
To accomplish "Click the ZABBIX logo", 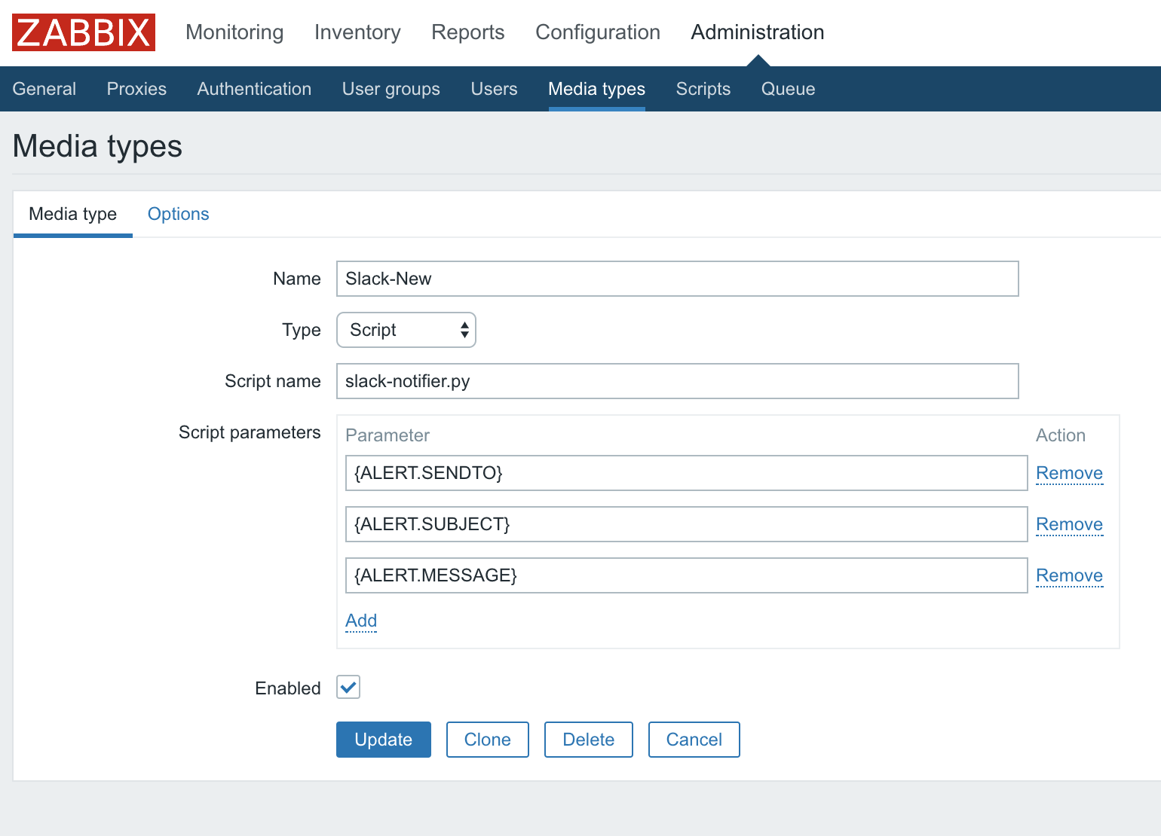I will tap(84, 32).
